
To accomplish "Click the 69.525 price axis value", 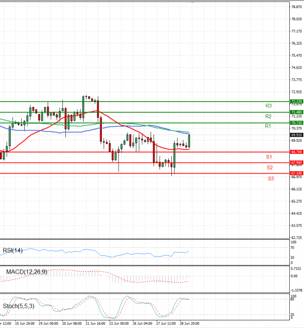I will point(296,140).
